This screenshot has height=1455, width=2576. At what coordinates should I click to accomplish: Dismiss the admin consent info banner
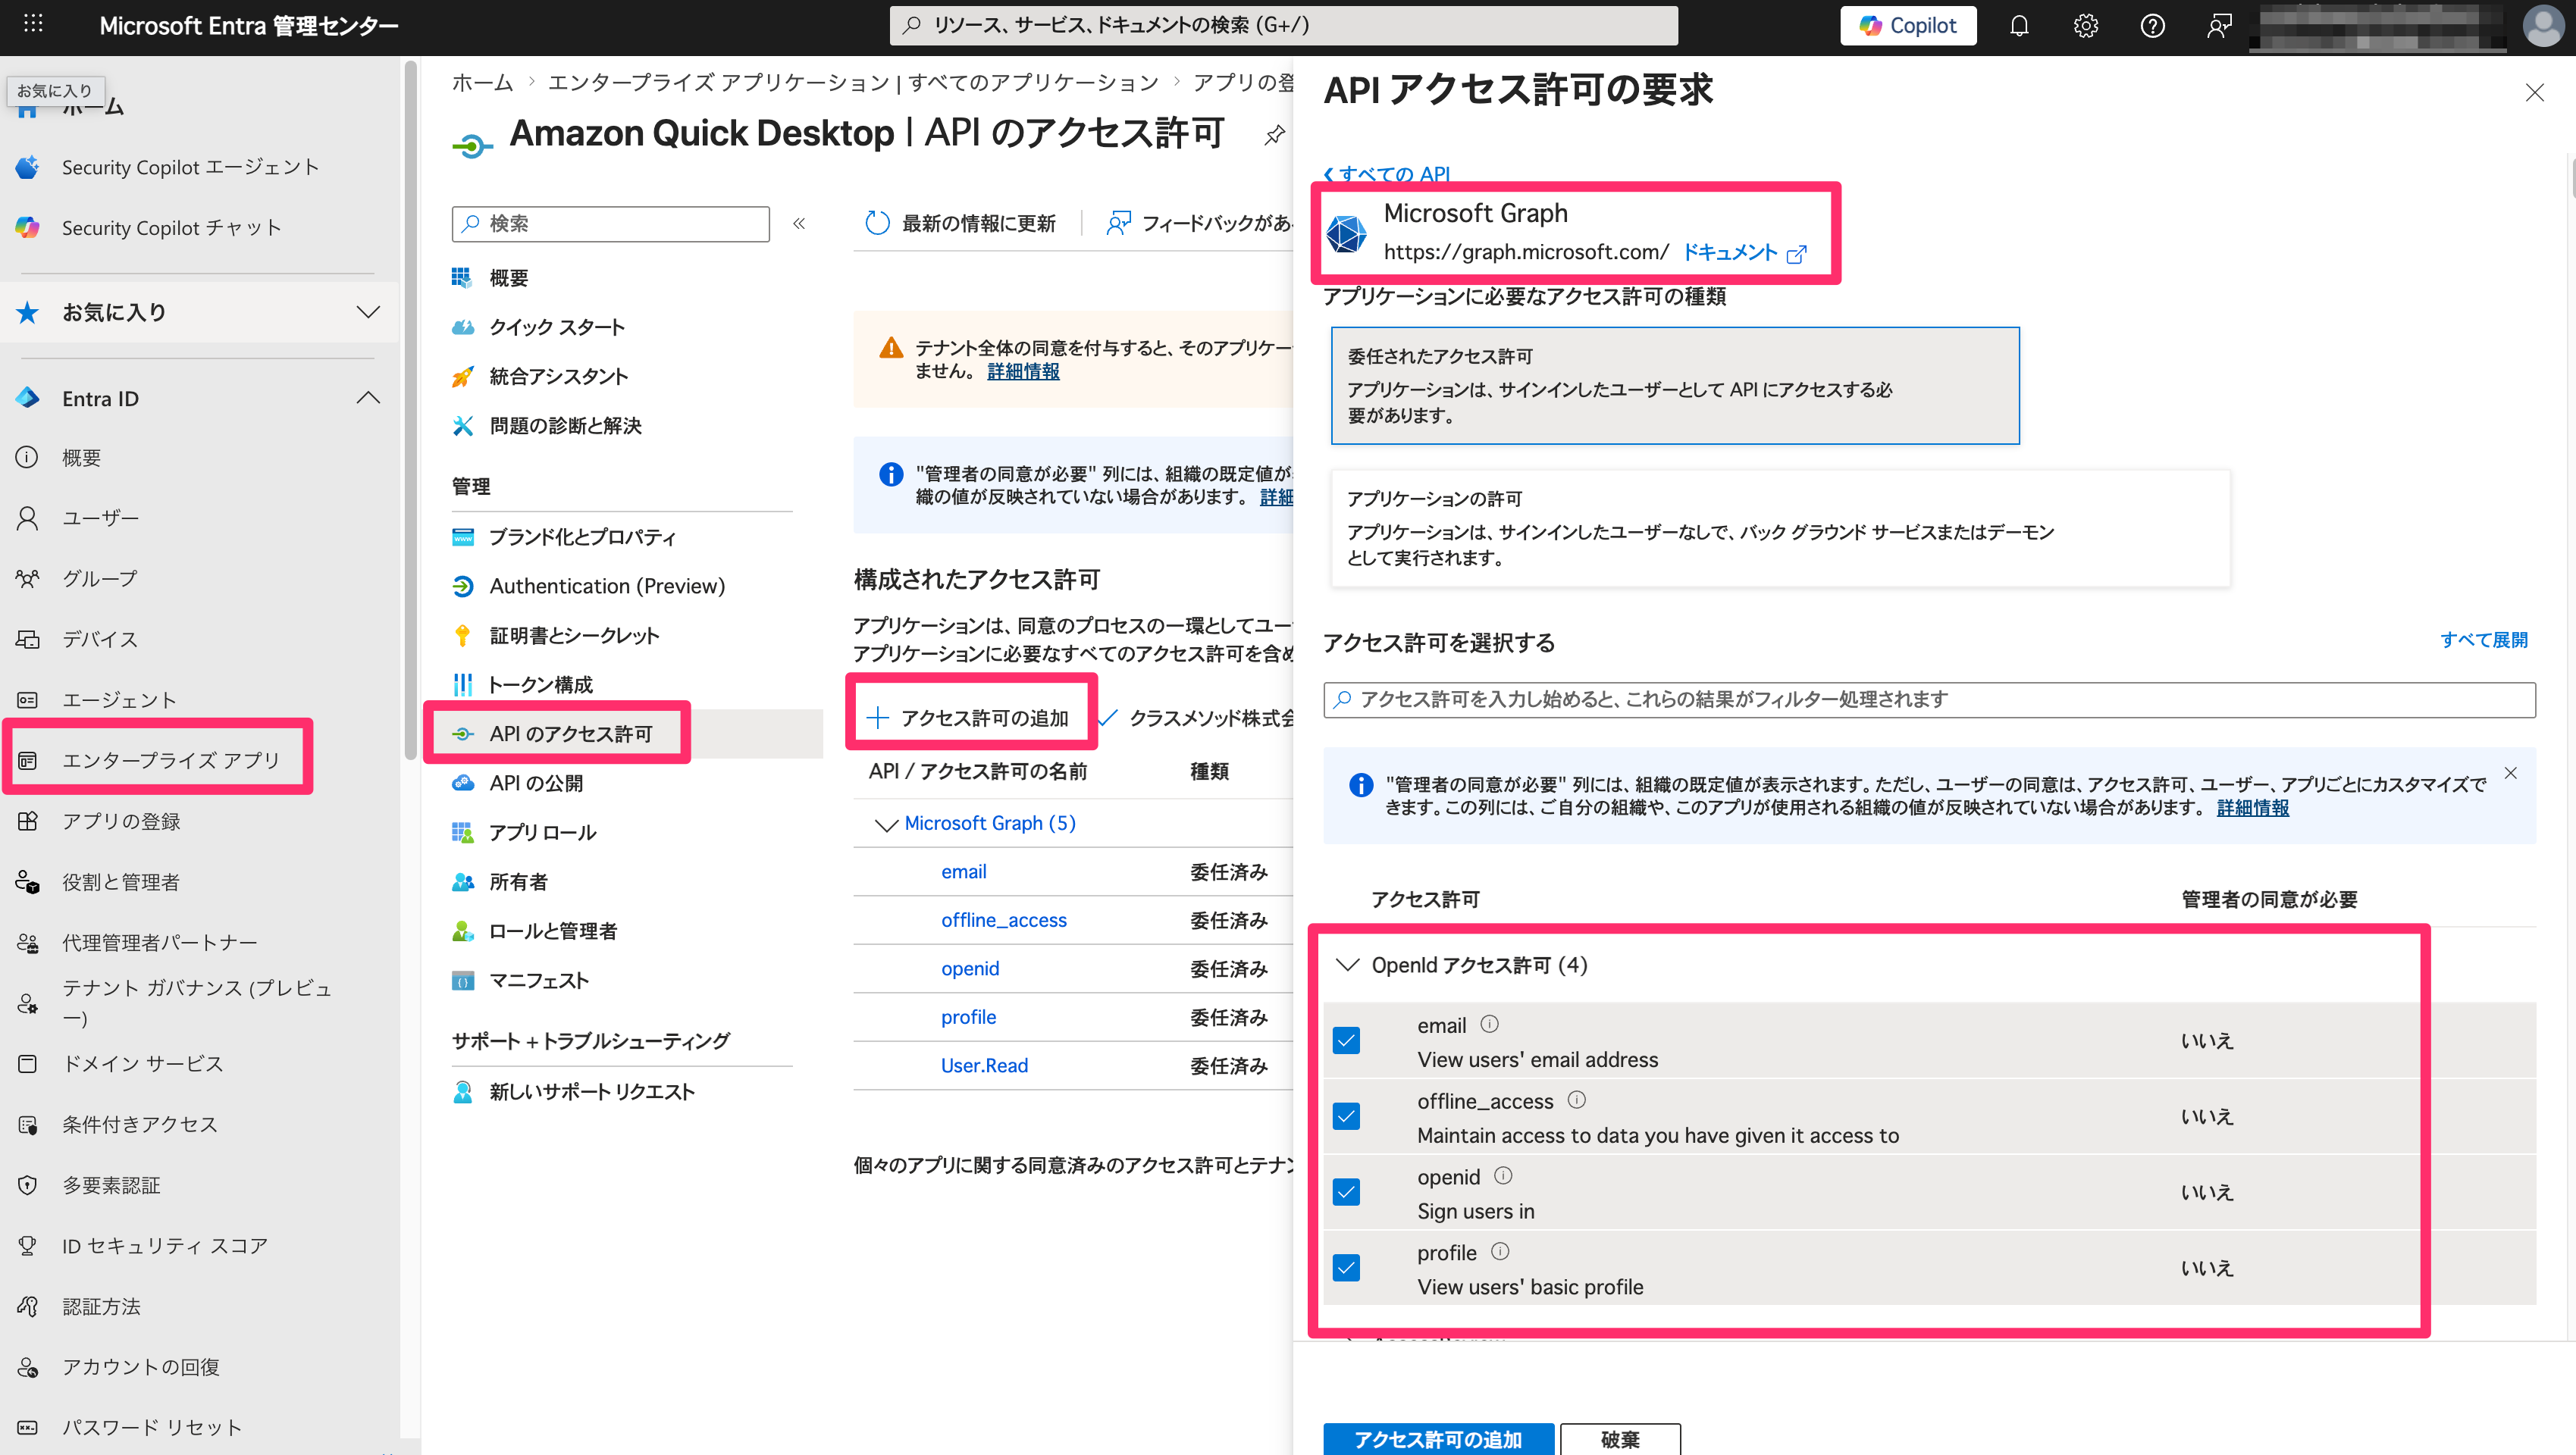2510,772
